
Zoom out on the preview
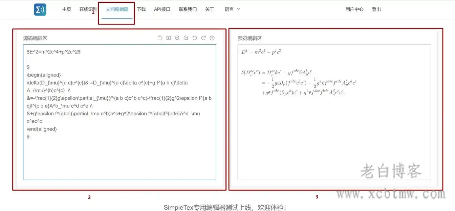(186, 38)
